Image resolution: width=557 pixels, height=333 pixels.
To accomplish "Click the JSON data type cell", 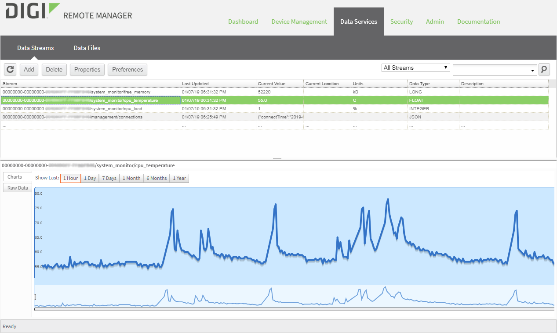I will pyautogui.click(x=433, y=117).
